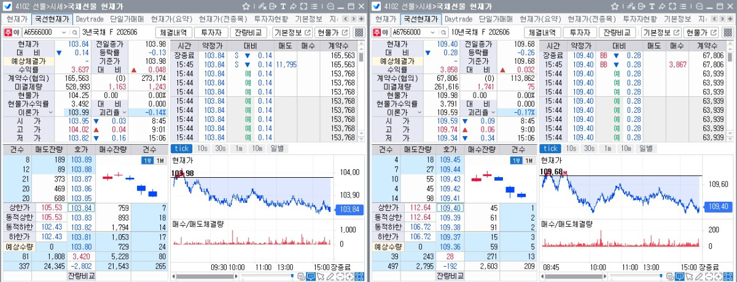The image size is (737, 282).
Task: Click grid layout icon in right window toolbar
Action: [728, 32]
